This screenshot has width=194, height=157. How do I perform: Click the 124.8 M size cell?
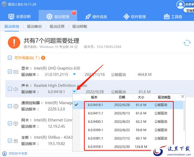tap(141, 147)
